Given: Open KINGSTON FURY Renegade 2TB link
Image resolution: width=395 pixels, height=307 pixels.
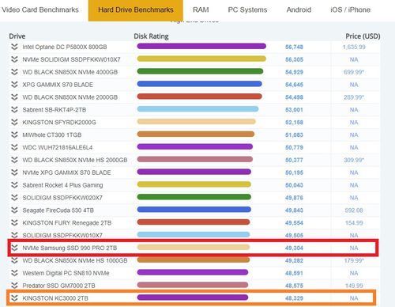Looking at the screenshot, I should (x=67, y=223).
